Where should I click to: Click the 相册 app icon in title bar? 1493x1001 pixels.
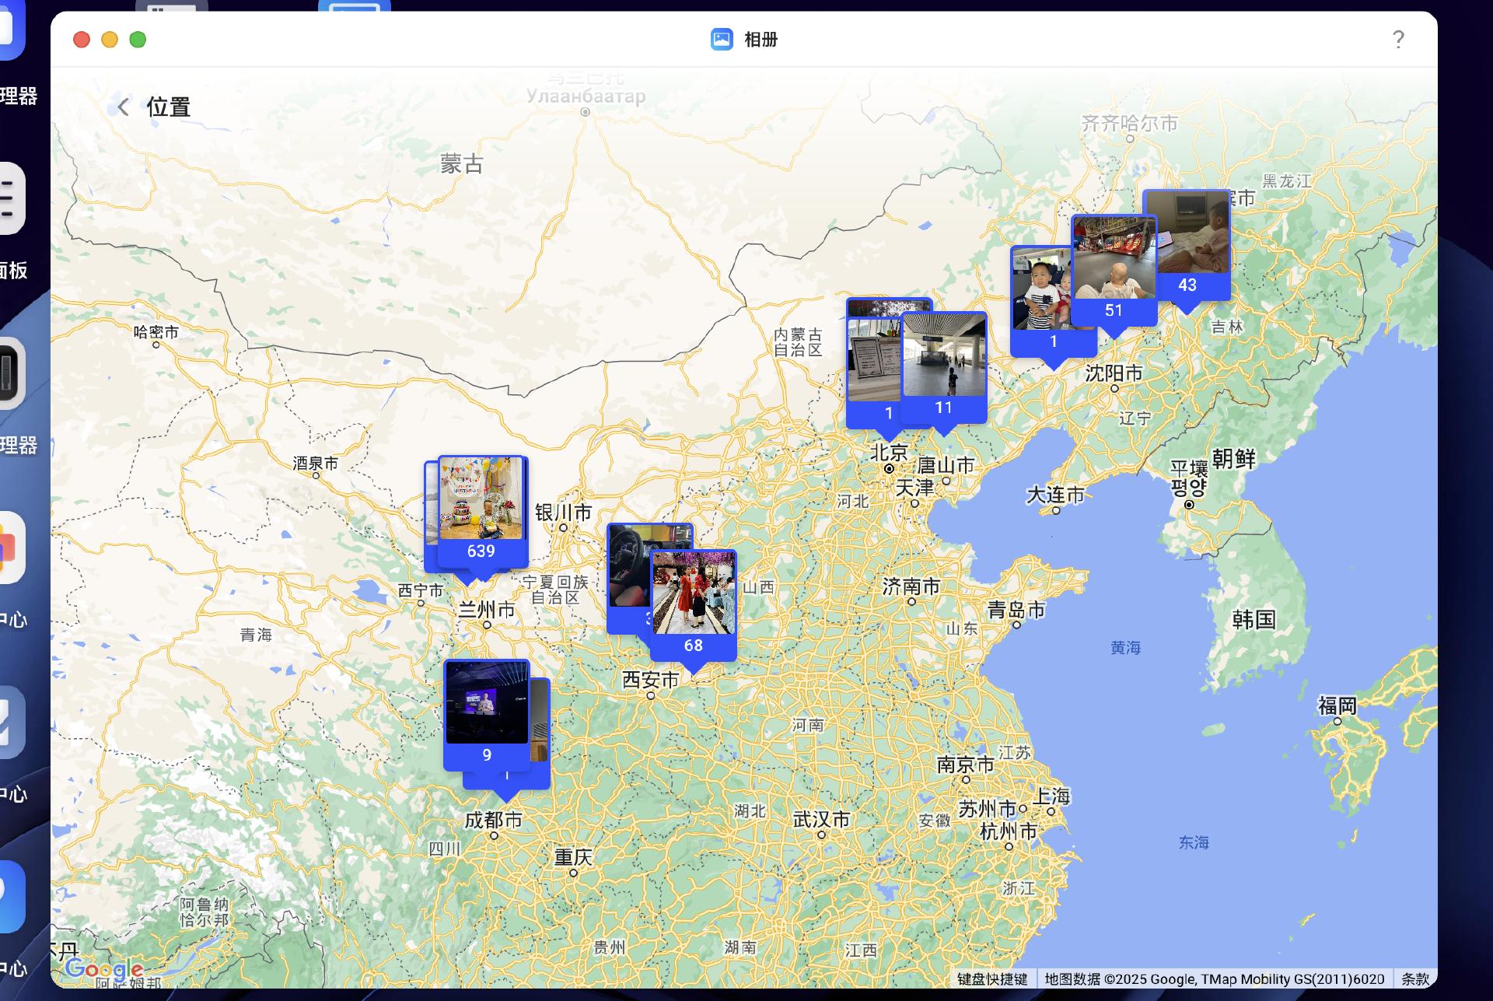click(x=722, y=39)
